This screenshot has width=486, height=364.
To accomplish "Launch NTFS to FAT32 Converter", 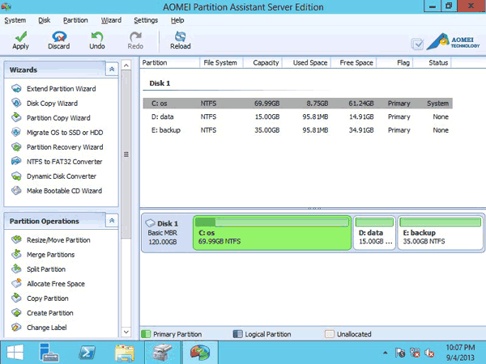I will [x=64, y=162].
